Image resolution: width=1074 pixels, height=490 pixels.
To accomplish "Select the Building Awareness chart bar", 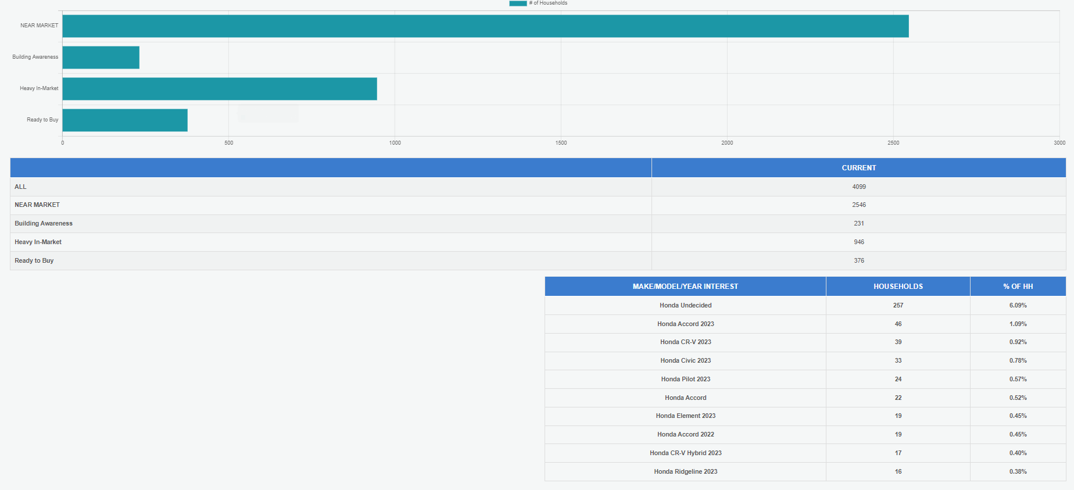I will tap(101, 58).
